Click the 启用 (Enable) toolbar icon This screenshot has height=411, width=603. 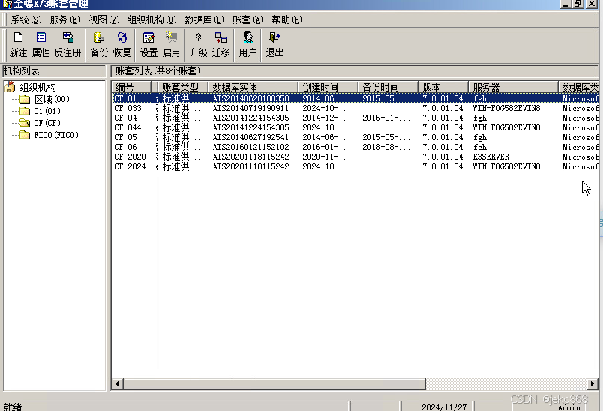171,44
